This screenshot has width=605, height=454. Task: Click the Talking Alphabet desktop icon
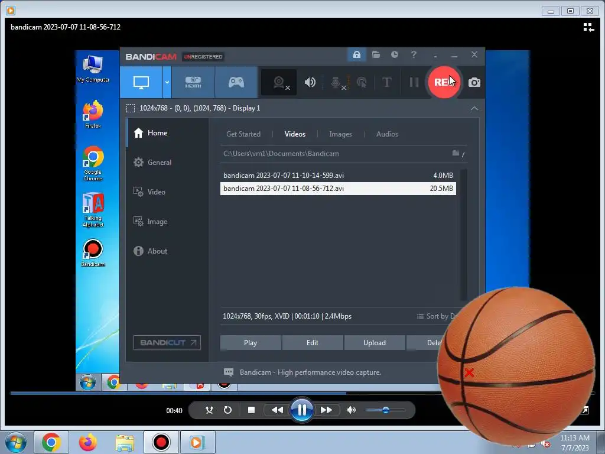click(x=93, y=210)
